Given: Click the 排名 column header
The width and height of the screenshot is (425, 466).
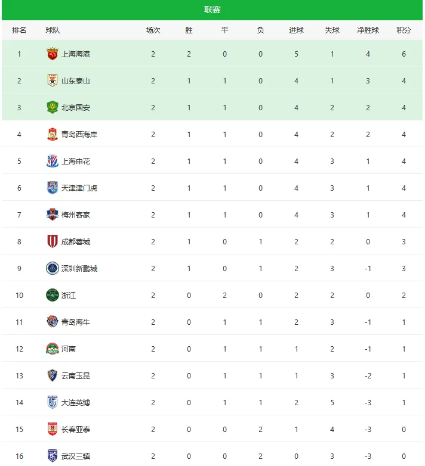Looking at the screenshot, I should coord(19,30).
